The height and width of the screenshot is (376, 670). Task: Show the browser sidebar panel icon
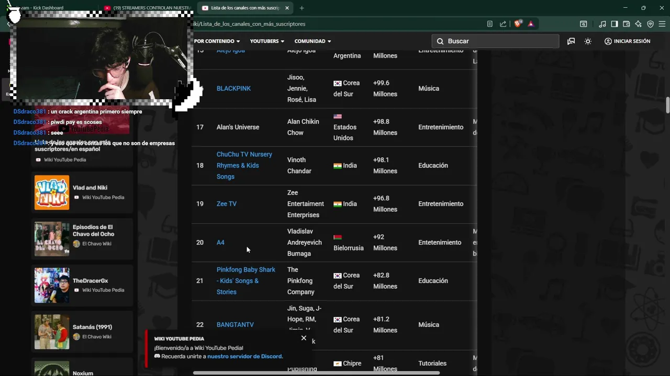[x=615, y=23]
